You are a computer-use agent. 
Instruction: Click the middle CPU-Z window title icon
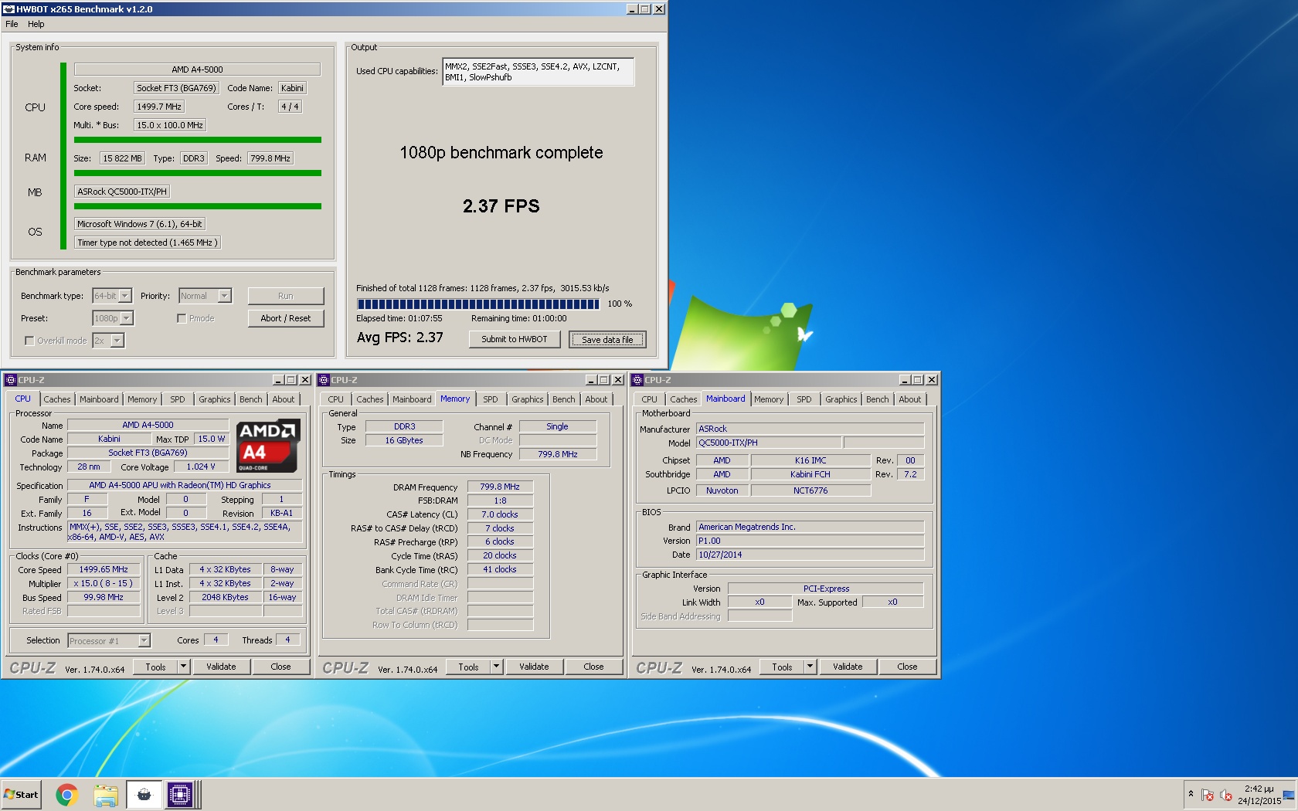coord(324,380)
